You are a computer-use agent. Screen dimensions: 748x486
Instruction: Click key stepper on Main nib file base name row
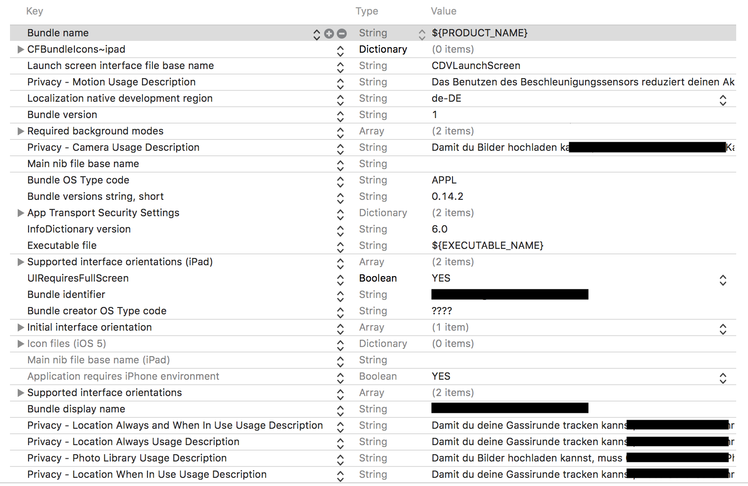click(x=340, y=165)
